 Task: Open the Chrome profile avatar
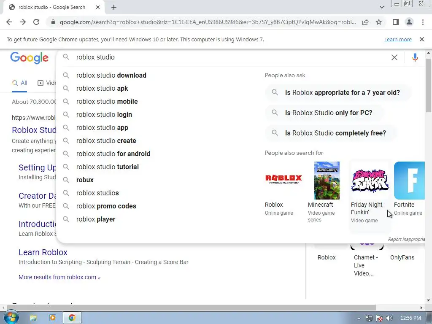tap(409, 22)
